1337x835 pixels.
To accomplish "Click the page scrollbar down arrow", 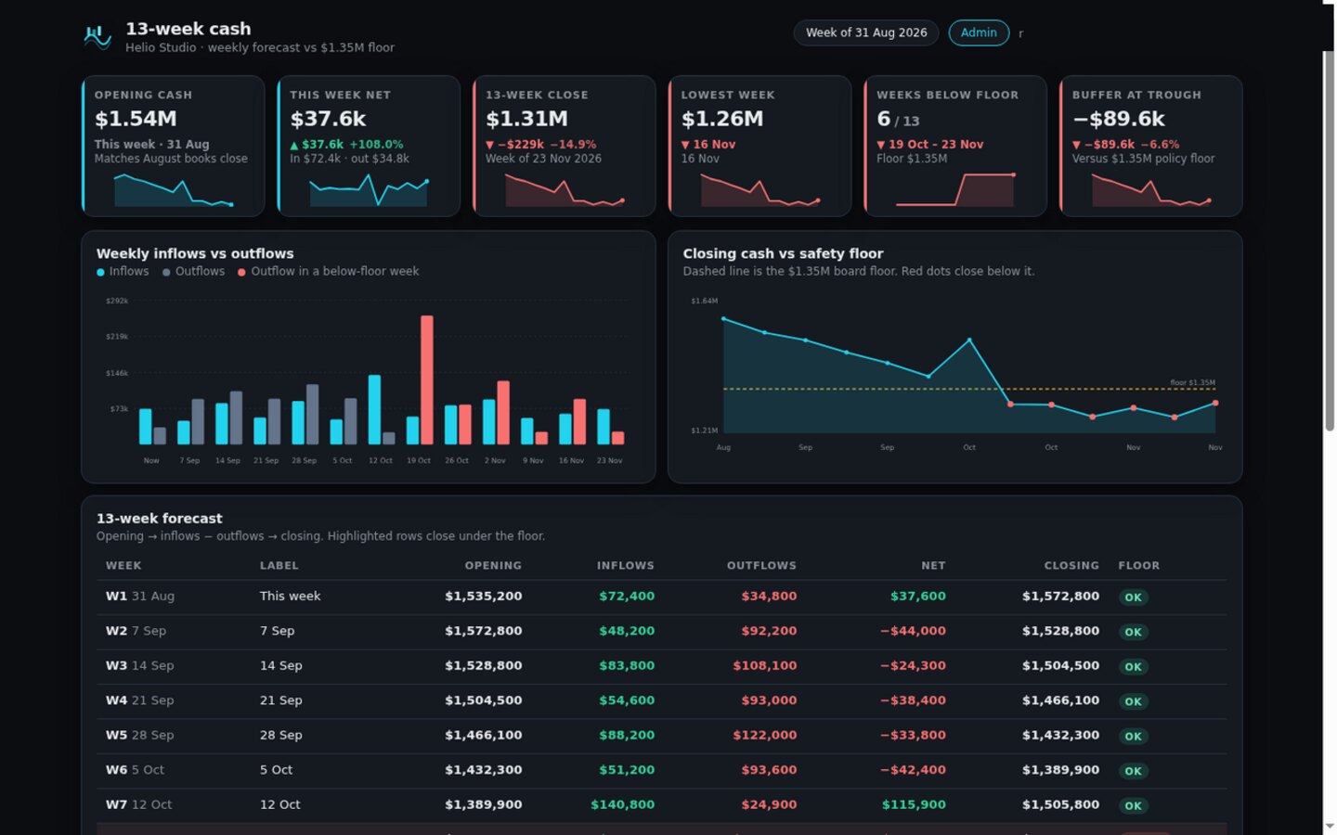I will coord(1330,826).
